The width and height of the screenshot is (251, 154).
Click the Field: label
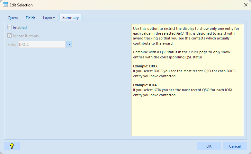pyautogui.click(x=12, y=45)
